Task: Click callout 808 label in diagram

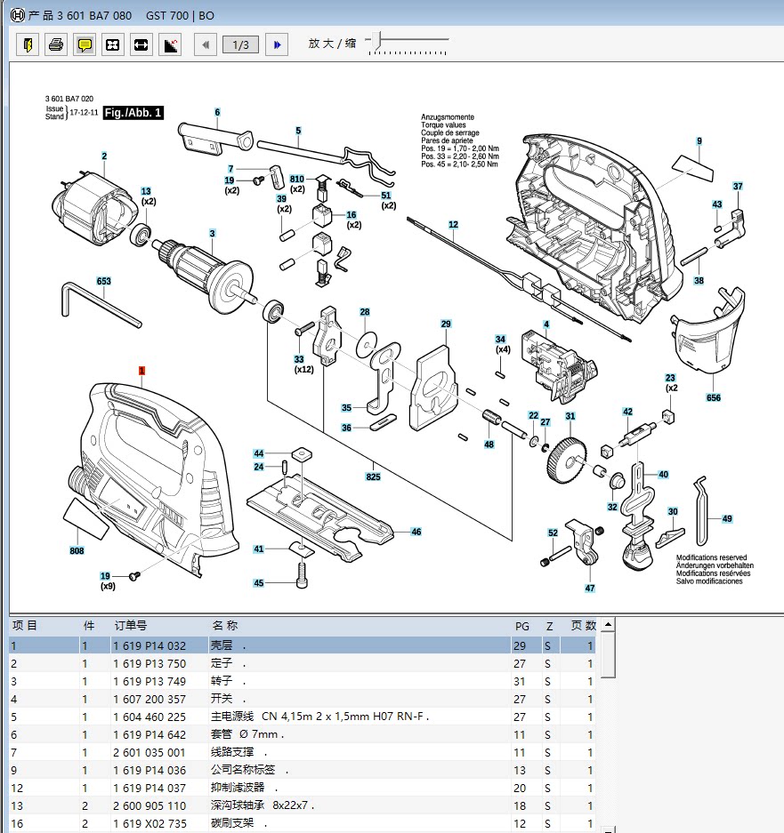Action: coord(77,551)
